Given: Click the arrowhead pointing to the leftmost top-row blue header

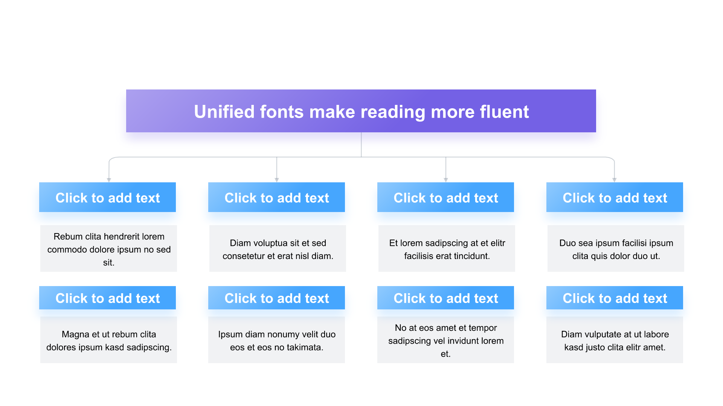Looking at the screenshot, I should point(109,180).
